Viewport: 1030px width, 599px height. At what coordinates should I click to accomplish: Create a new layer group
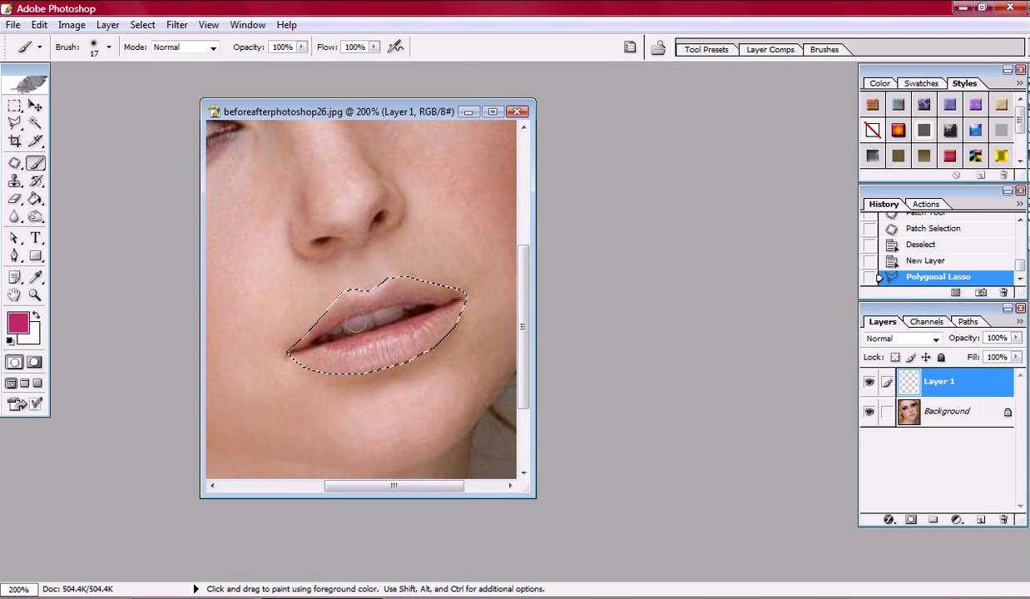(x=933, y=520)
